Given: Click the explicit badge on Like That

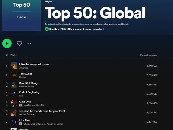Looking at the screenshot, I should [x=20, y=124].
